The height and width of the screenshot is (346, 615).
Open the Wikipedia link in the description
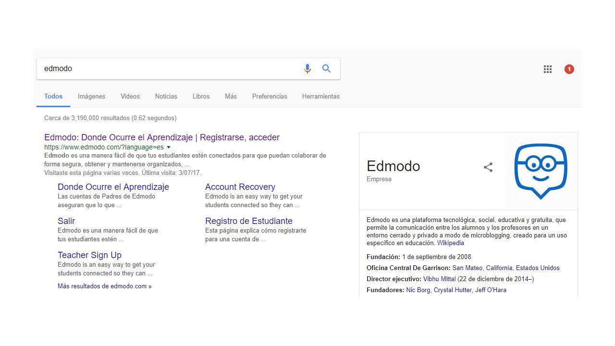point(451,243)
